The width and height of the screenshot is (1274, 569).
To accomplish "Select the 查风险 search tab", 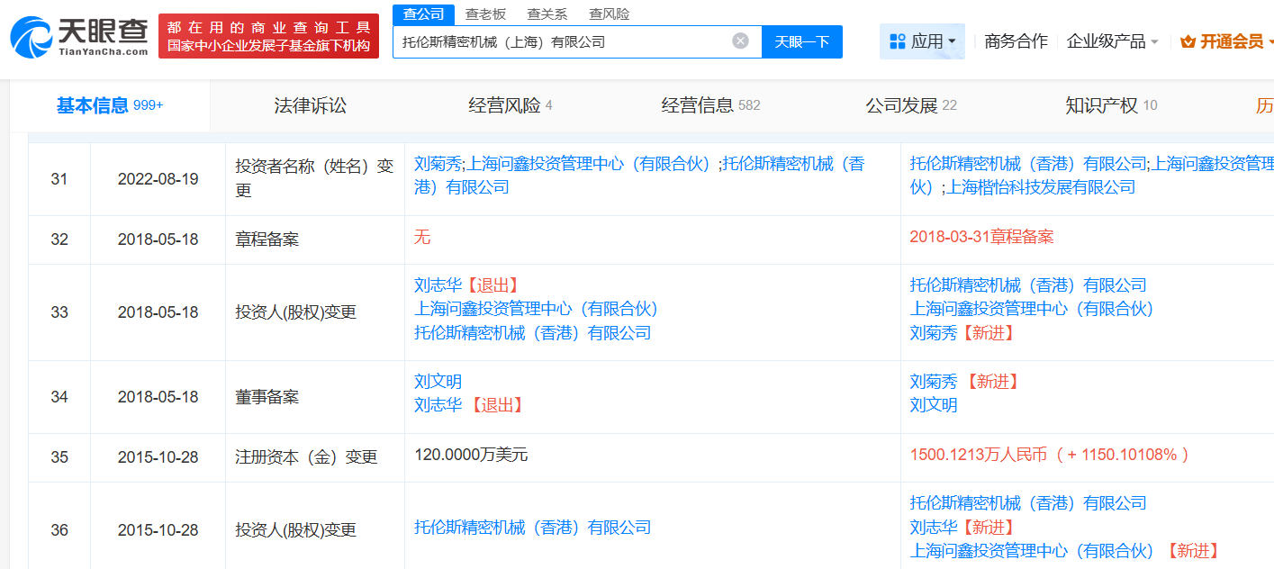I will pyautogui.click(x=609, y=14).
